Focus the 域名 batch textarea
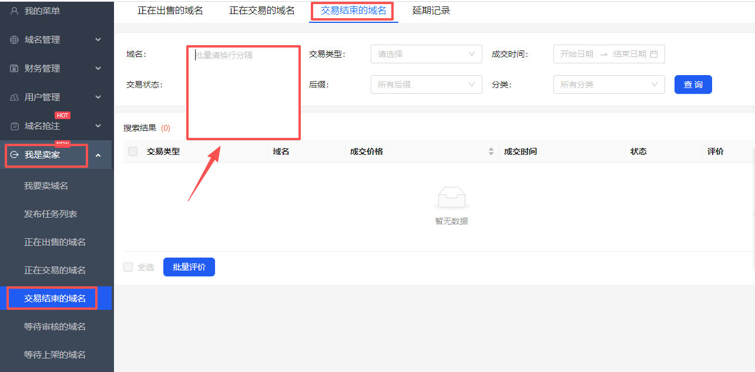The image size is (755, 372). 244,93
